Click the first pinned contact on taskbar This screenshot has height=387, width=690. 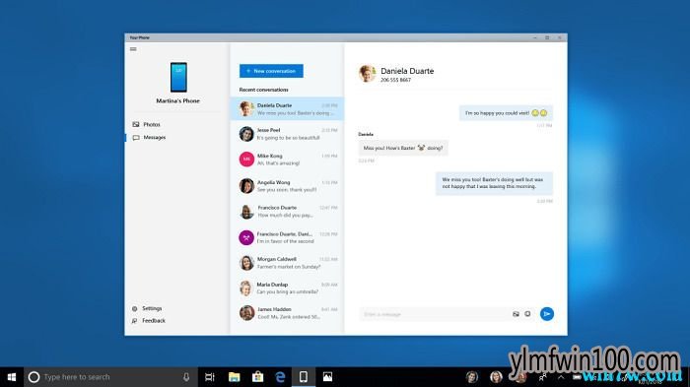click(x=472, y=377)
